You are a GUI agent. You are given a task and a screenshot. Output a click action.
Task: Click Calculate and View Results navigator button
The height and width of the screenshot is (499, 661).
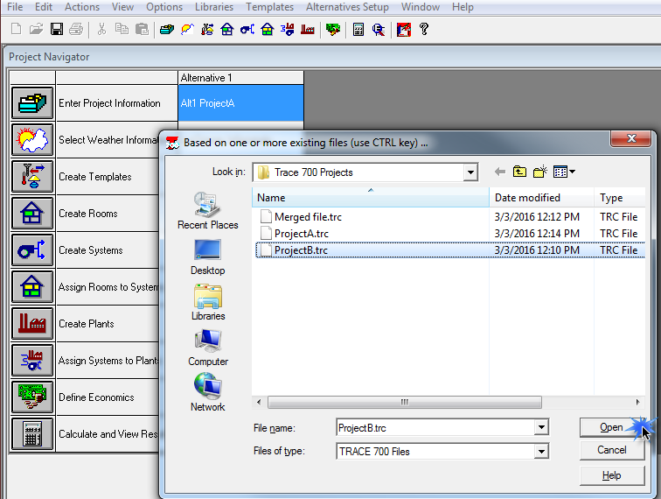click(x=32, y=433)
